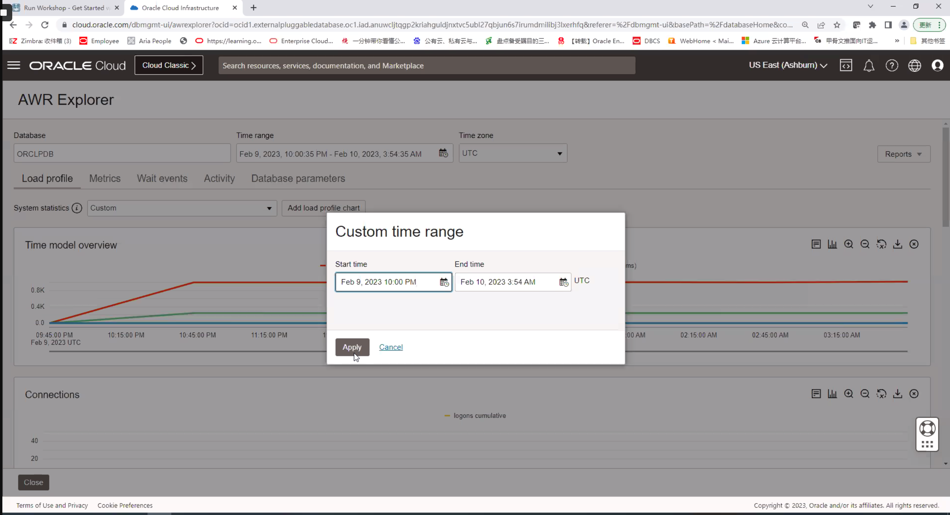Screen dimensions: 950x515
Task: Open browser extensions puzzle icon
Action: 872,25
